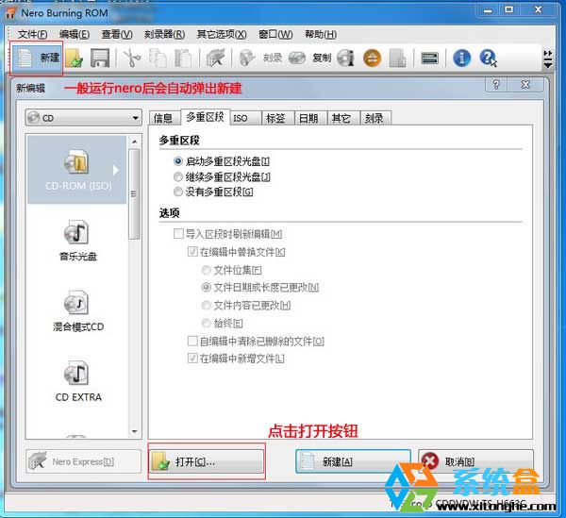Select 启动多重区段光盘 radio option
The image size is (566, 518).
[178, 161]
